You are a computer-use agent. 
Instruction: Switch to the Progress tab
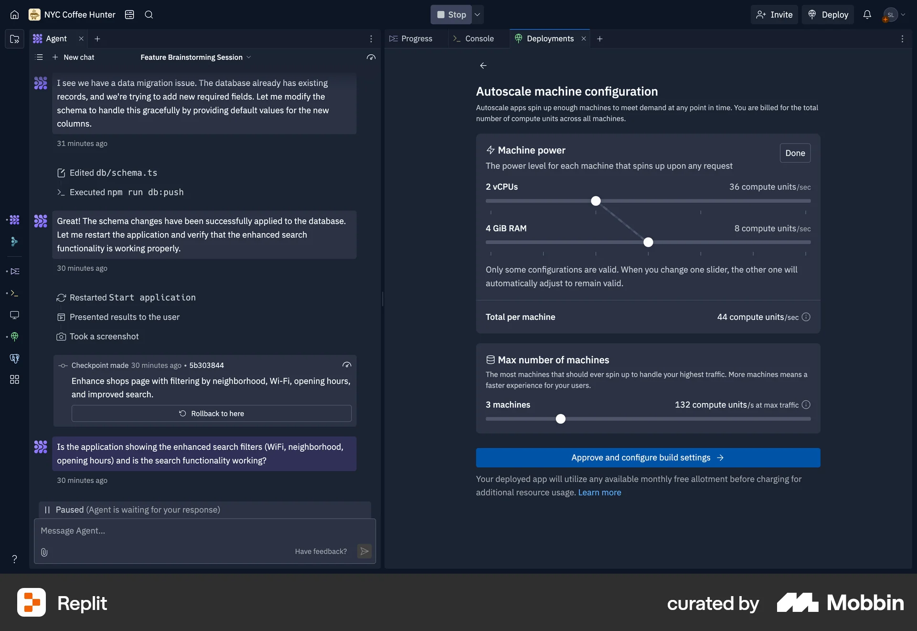[416, 39]
